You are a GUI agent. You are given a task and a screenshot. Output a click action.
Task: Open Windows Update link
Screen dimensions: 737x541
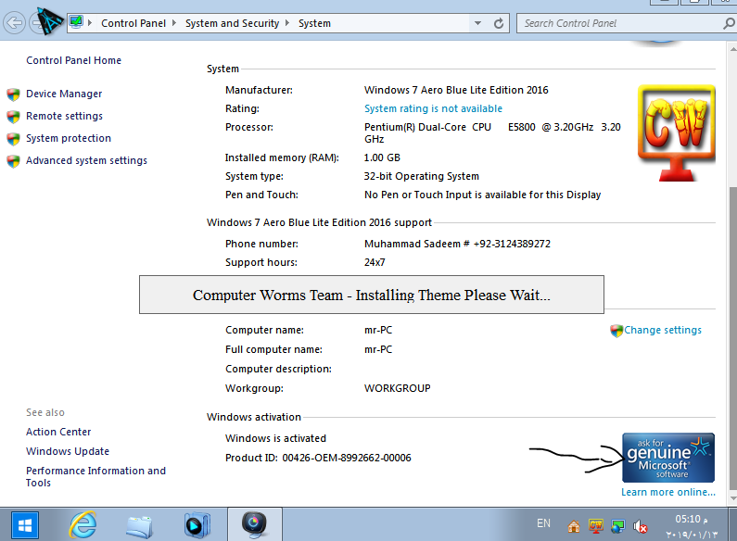point(68,451)
